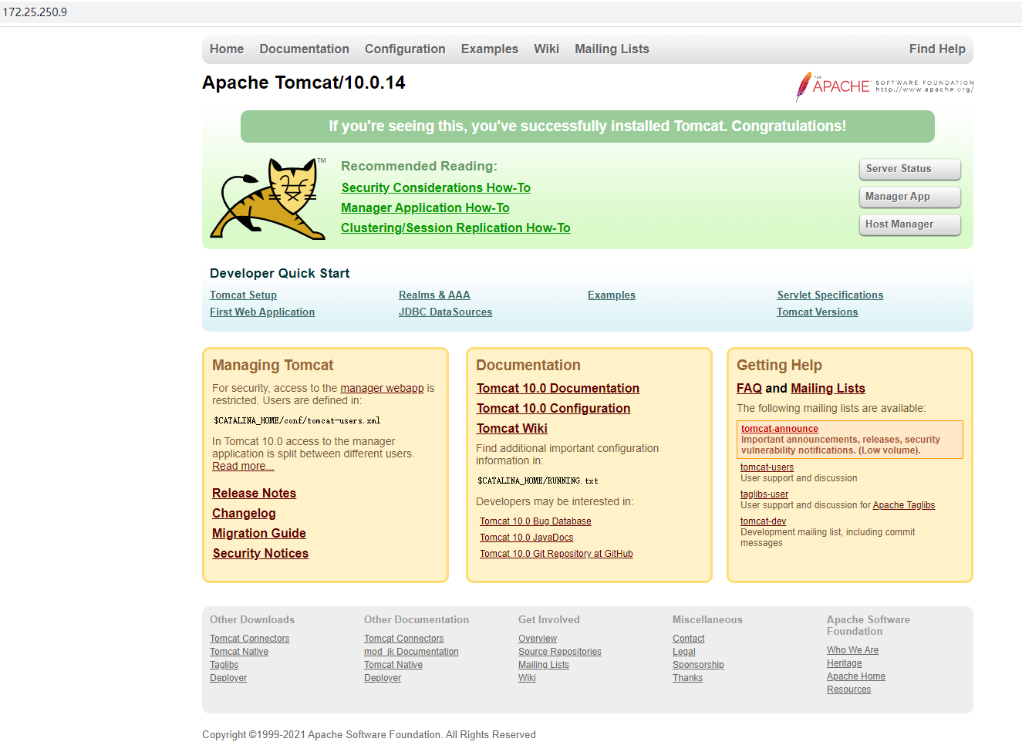Open the Heritage link
Image resolution: width=1022 pixels, height=752 pixels.
[844, 663]
